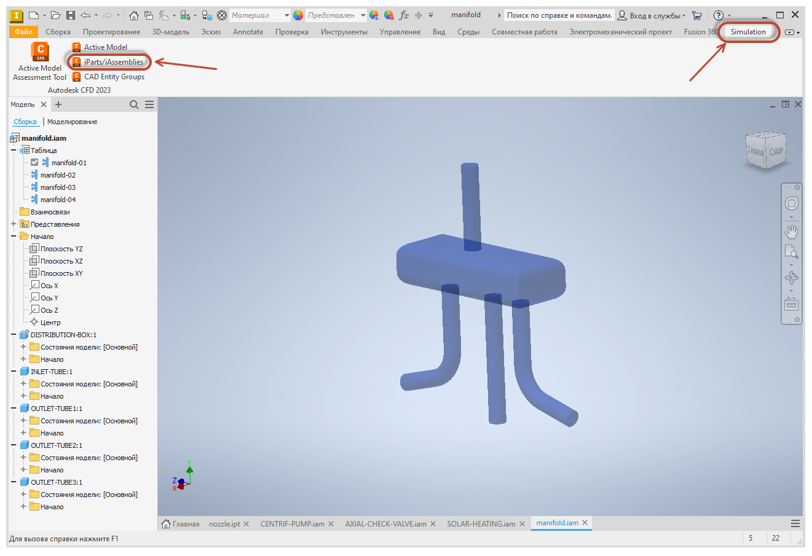This screenshot has height=556, width=812.
Task: Click the Home icon in quick access toolbar
Action: [x=133, y=15]
